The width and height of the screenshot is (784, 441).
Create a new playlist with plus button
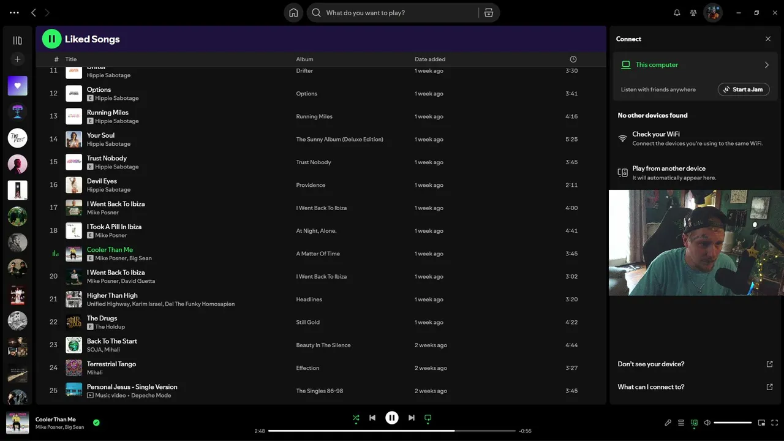coord(17,59)
